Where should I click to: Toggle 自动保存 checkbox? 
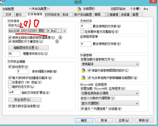click(x=10, y=67)
